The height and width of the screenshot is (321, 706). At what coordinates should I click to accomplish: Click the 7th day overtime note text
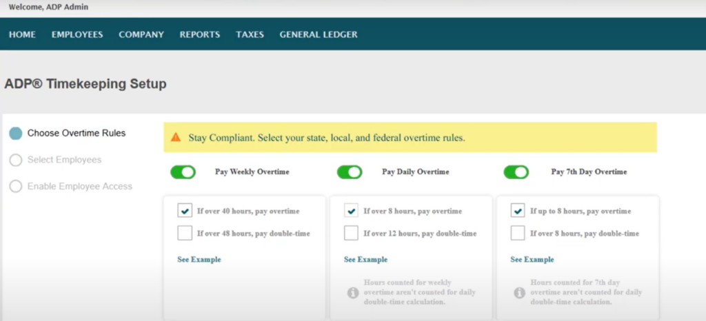point(586,292)
